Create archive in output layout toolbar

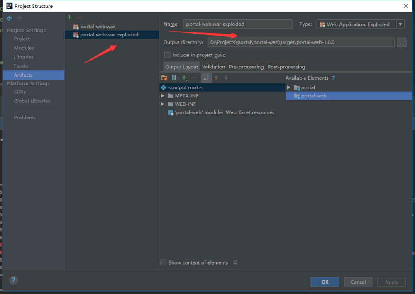174,78
